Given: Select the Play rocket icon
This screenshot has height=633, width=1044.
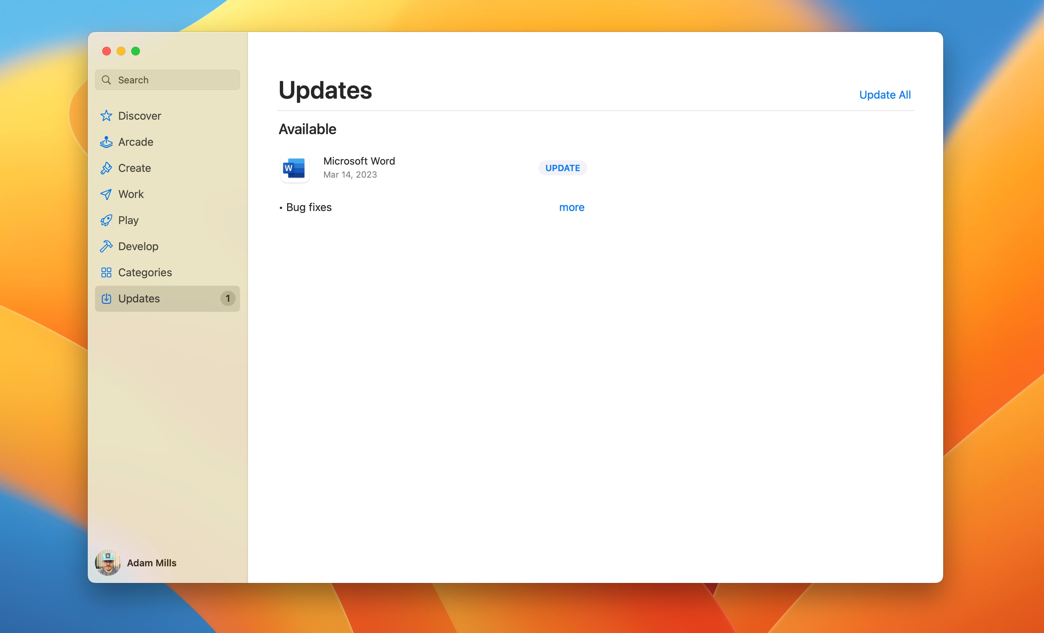Looking at the screenshot, I should click(107, 220).
